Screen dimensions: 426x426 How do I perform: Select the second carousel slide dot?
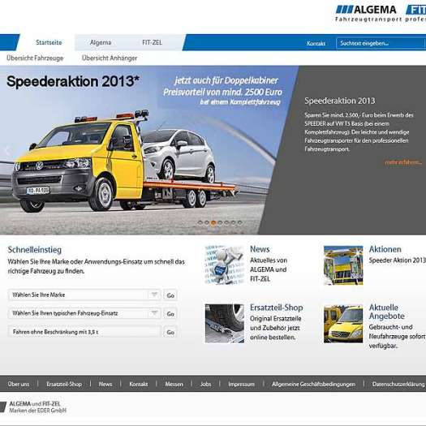pos(207,222)
